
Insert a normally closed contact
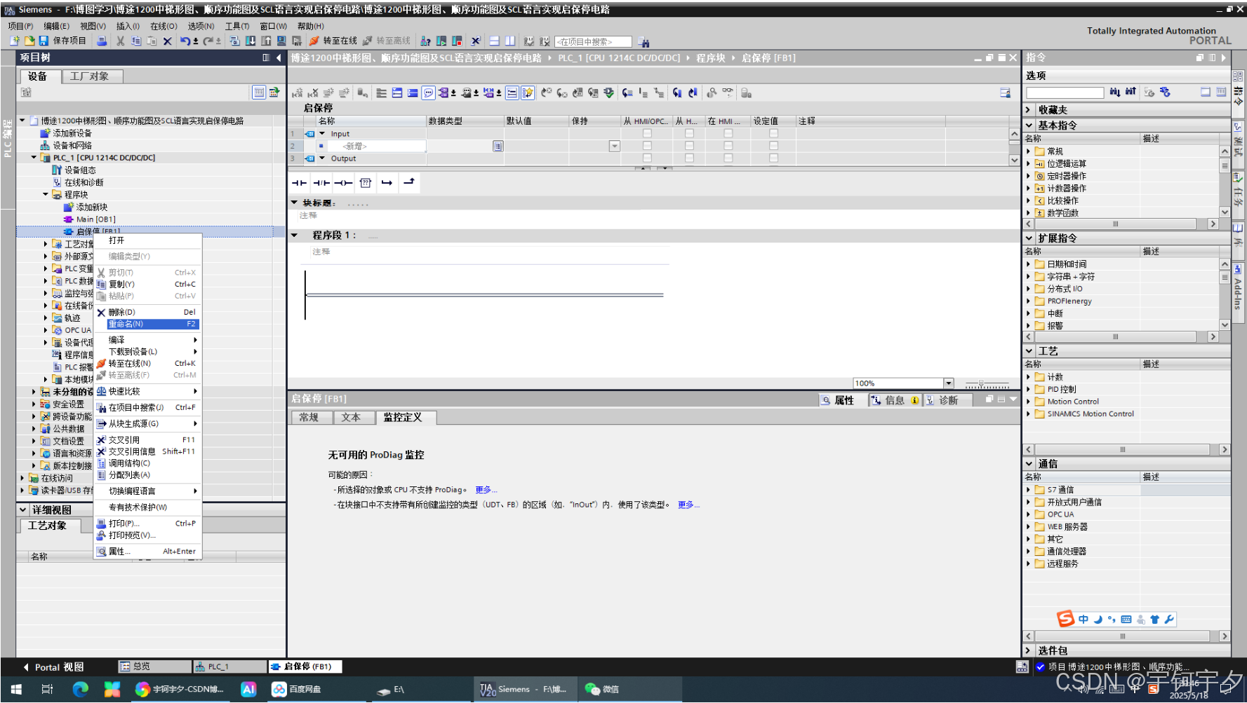click(x=321, y=183)
